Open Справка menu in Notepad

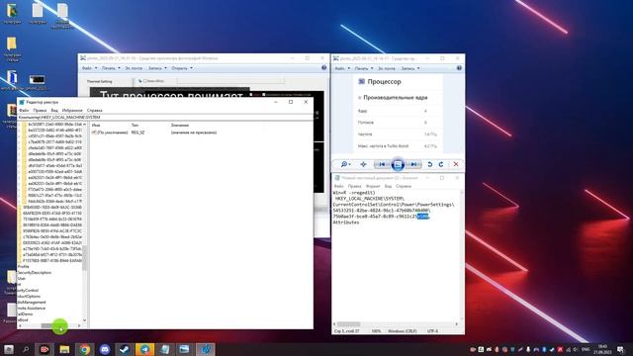[x=404, y=186]
